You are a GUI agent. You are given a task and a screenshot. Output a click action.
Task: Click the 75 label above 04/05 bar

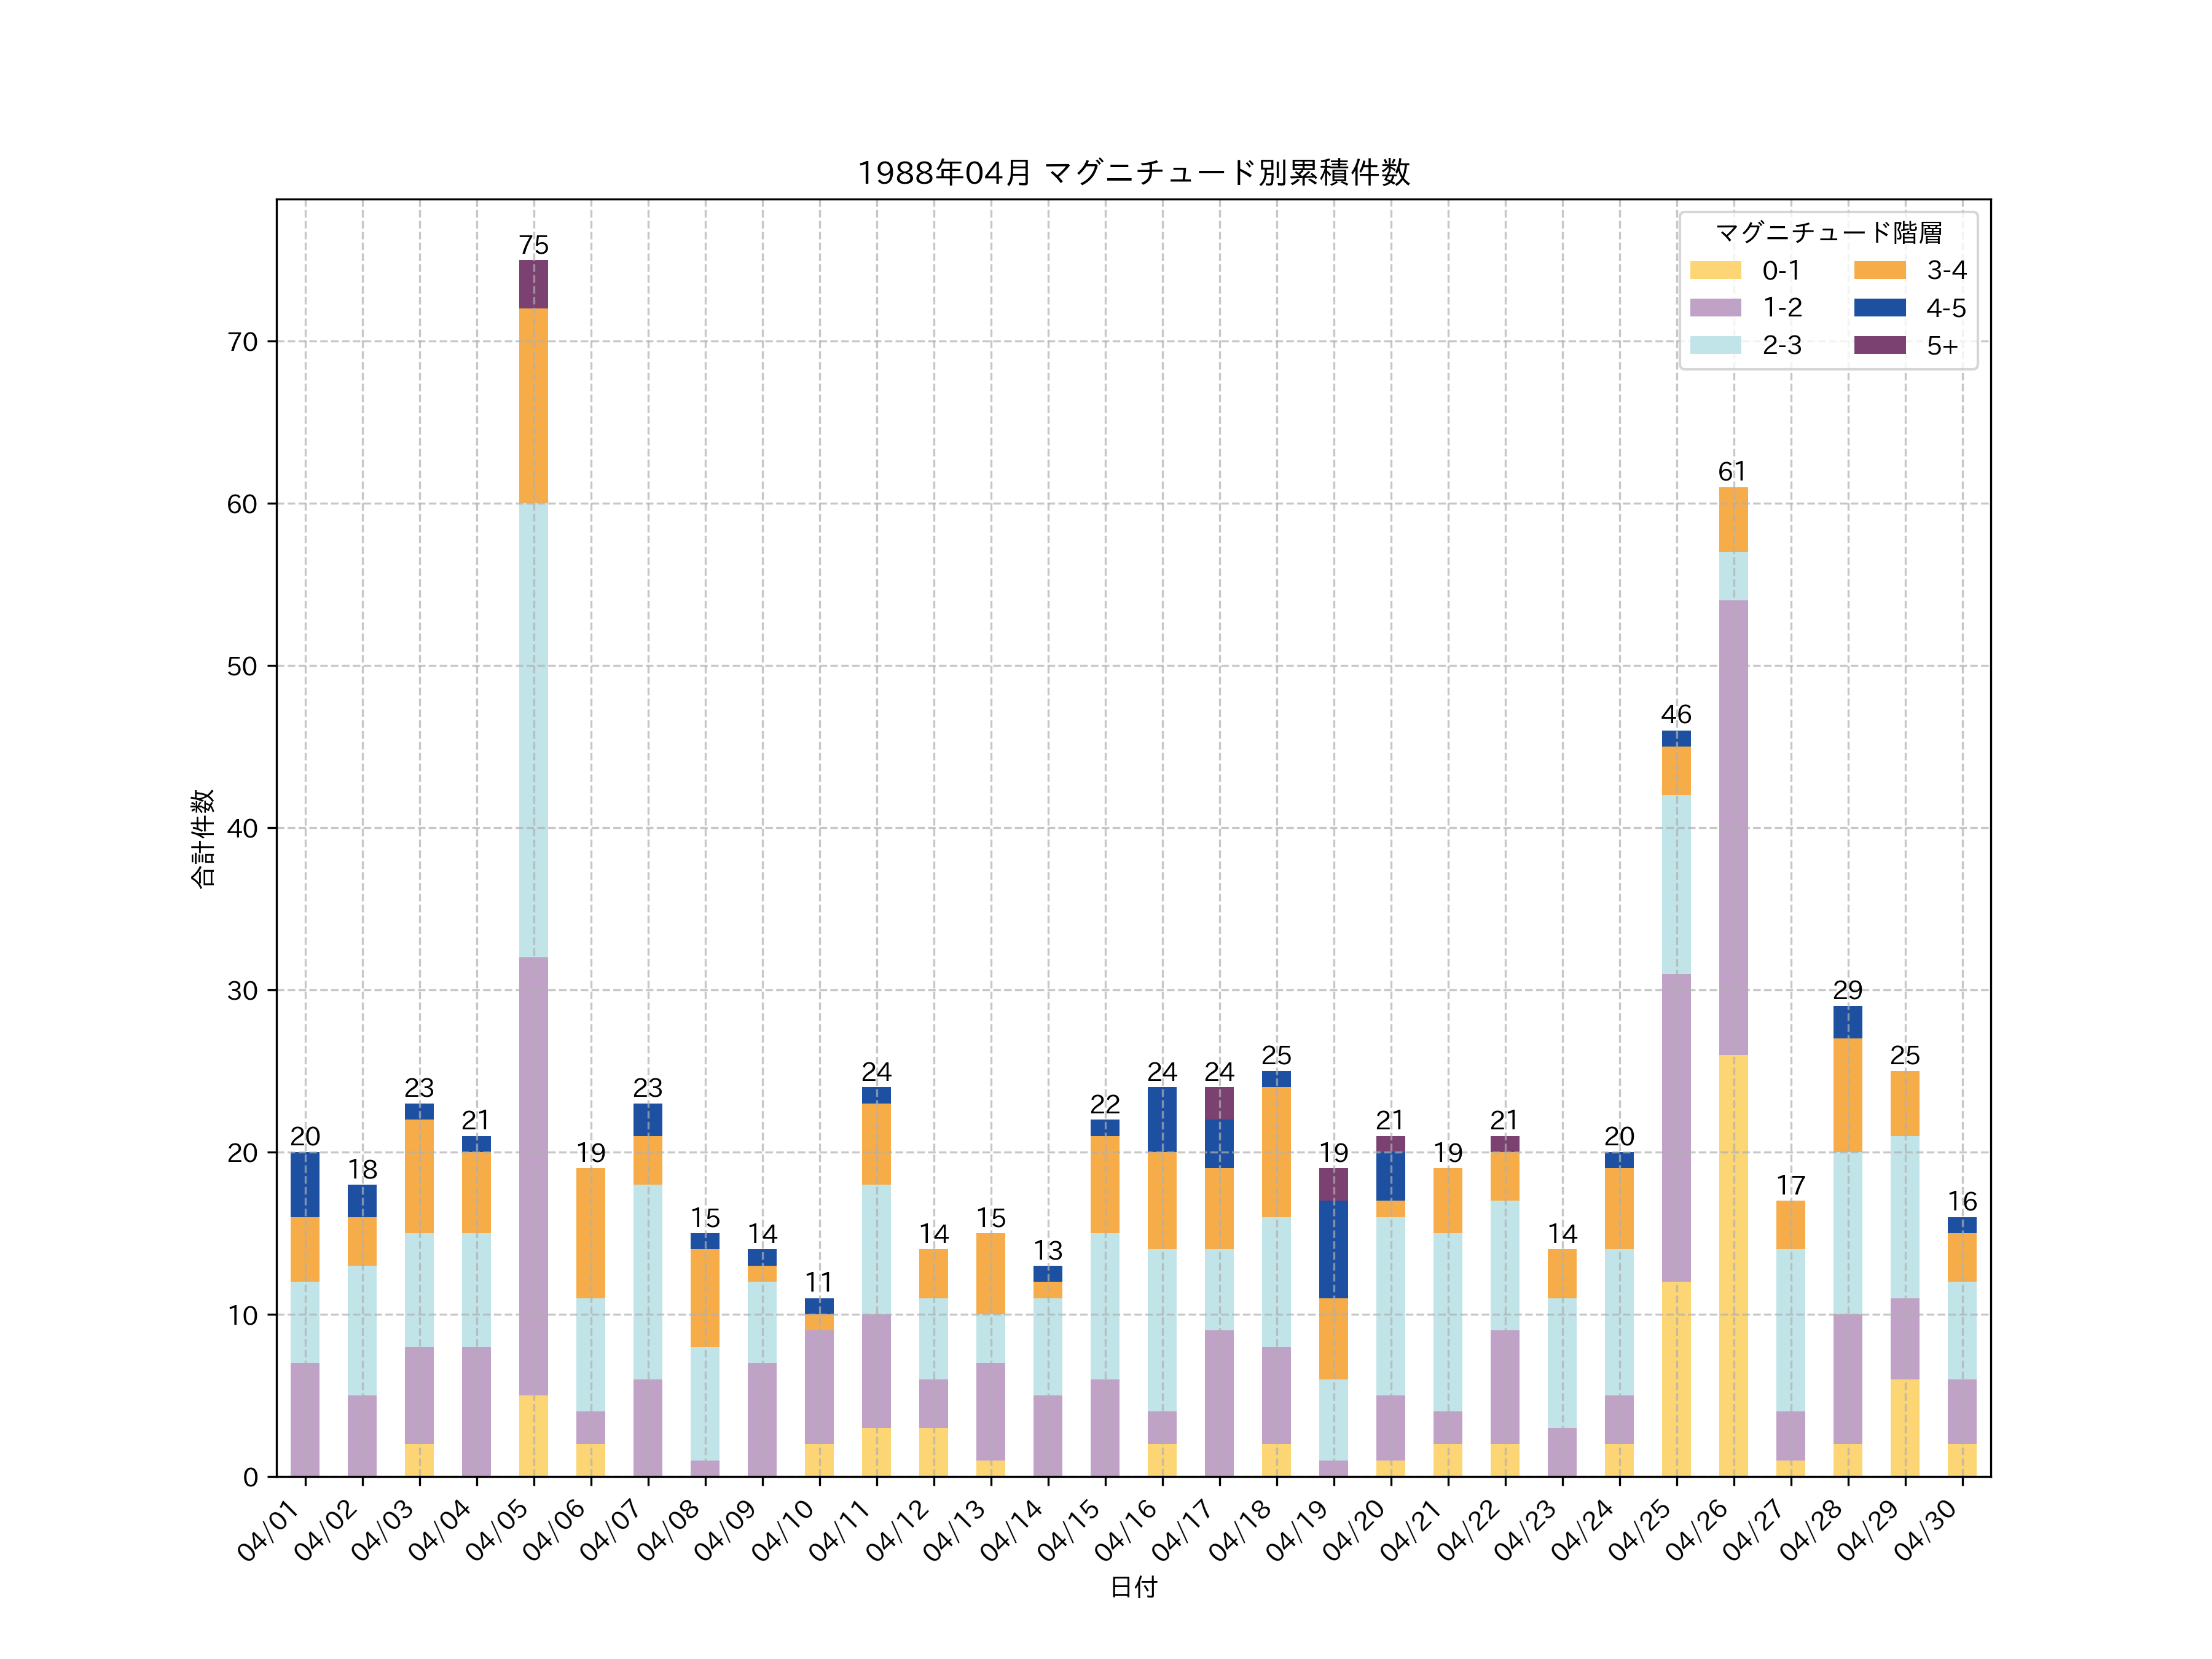tap(533, 245)
